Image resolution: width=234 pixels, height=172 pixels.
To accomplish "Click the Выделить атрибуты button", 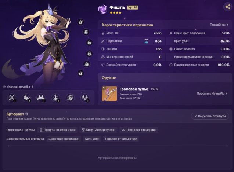I will pos(210,116).
